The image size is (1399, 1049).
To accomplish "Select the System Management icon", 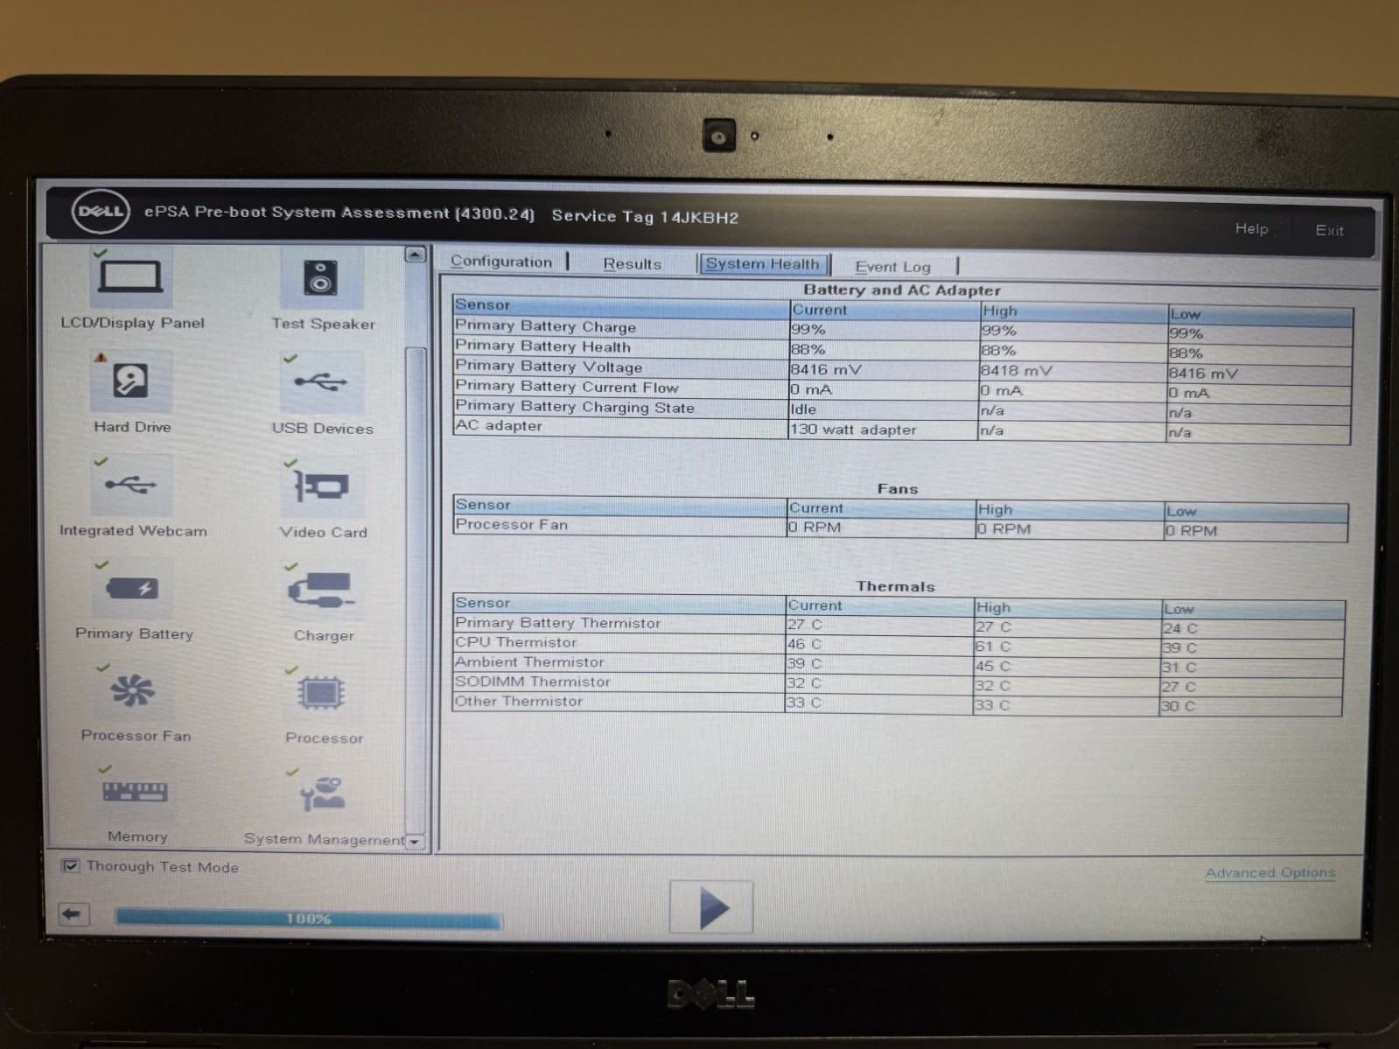I will 322,794.
